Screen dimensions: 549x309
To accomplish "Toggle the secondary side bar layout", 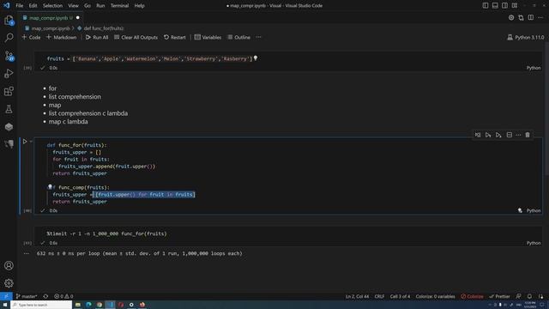I will coord(505,6).
